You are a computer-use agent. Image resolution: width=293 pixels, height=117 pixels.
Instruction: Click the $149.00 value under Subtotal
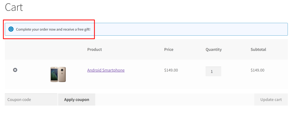pyautogui.click(x=258, y=70)
